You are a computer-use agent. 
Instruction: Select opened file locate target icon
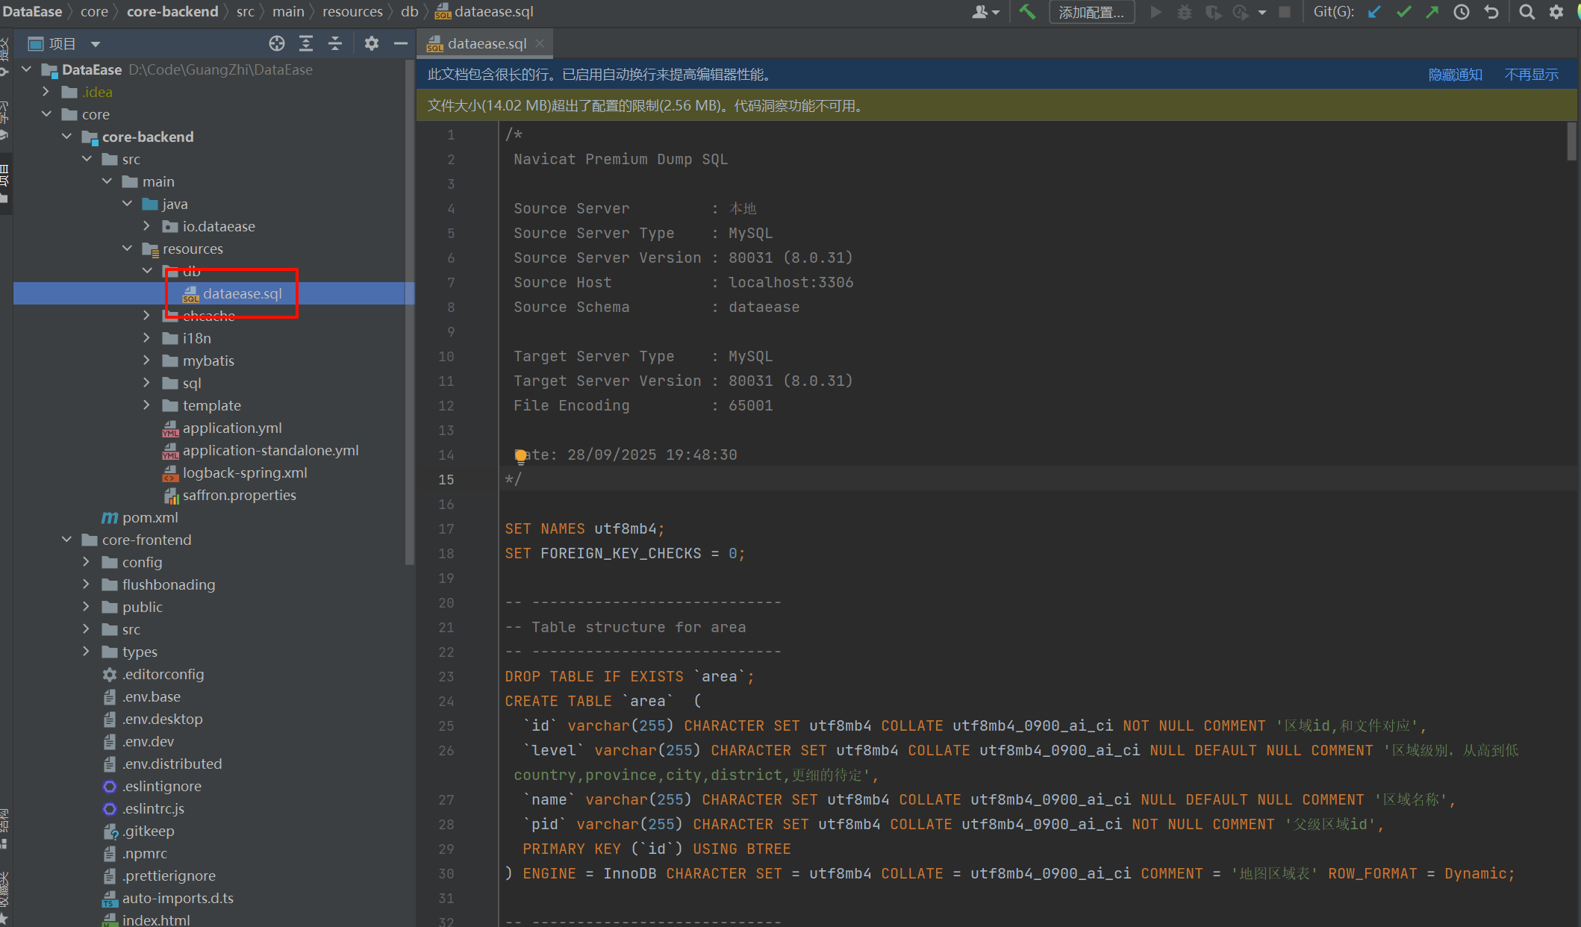277,43
